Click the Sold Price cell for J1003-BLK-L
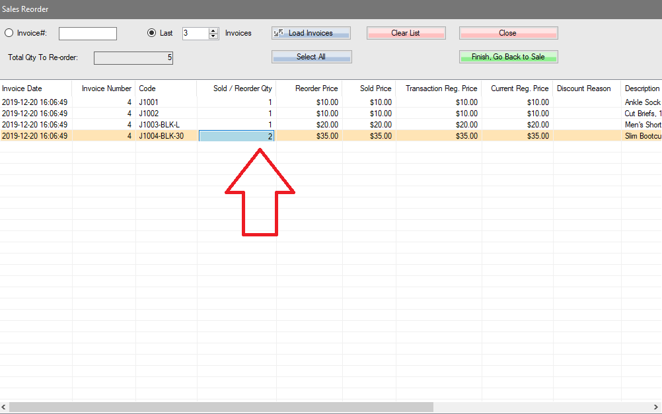Image resolution: width=662 pixels, height=414 pixels. (369, 125)
